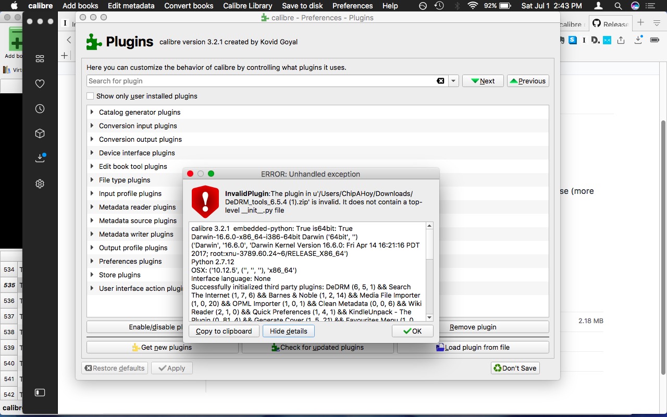Click the share icon in browser toolbar
Viewport: 667px width, 417px height.
pyautogui.click(x=621, y=40)
